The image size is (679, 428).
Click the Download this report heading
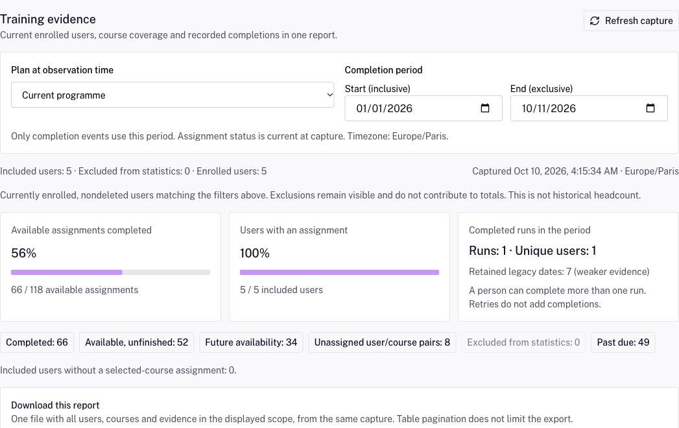pyautogui.click(x=55, y=405)
